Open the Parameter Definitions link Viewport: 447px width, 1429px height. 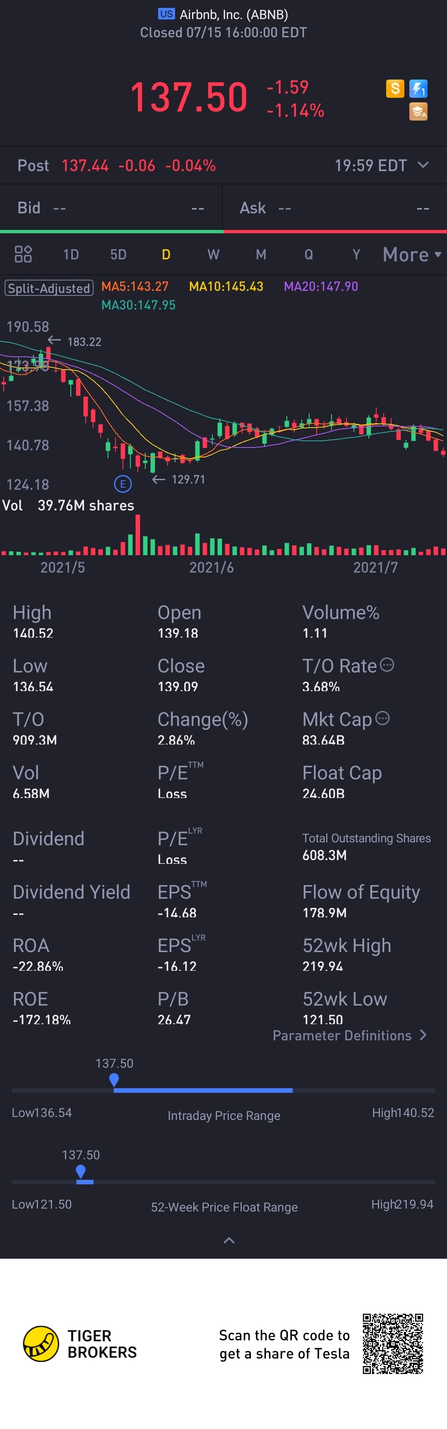[349, 1035]
